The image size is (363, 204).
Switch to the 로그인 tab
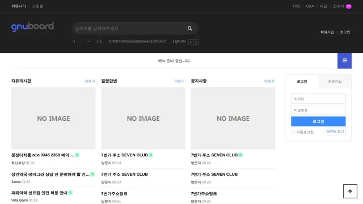(x=302, y=82)
